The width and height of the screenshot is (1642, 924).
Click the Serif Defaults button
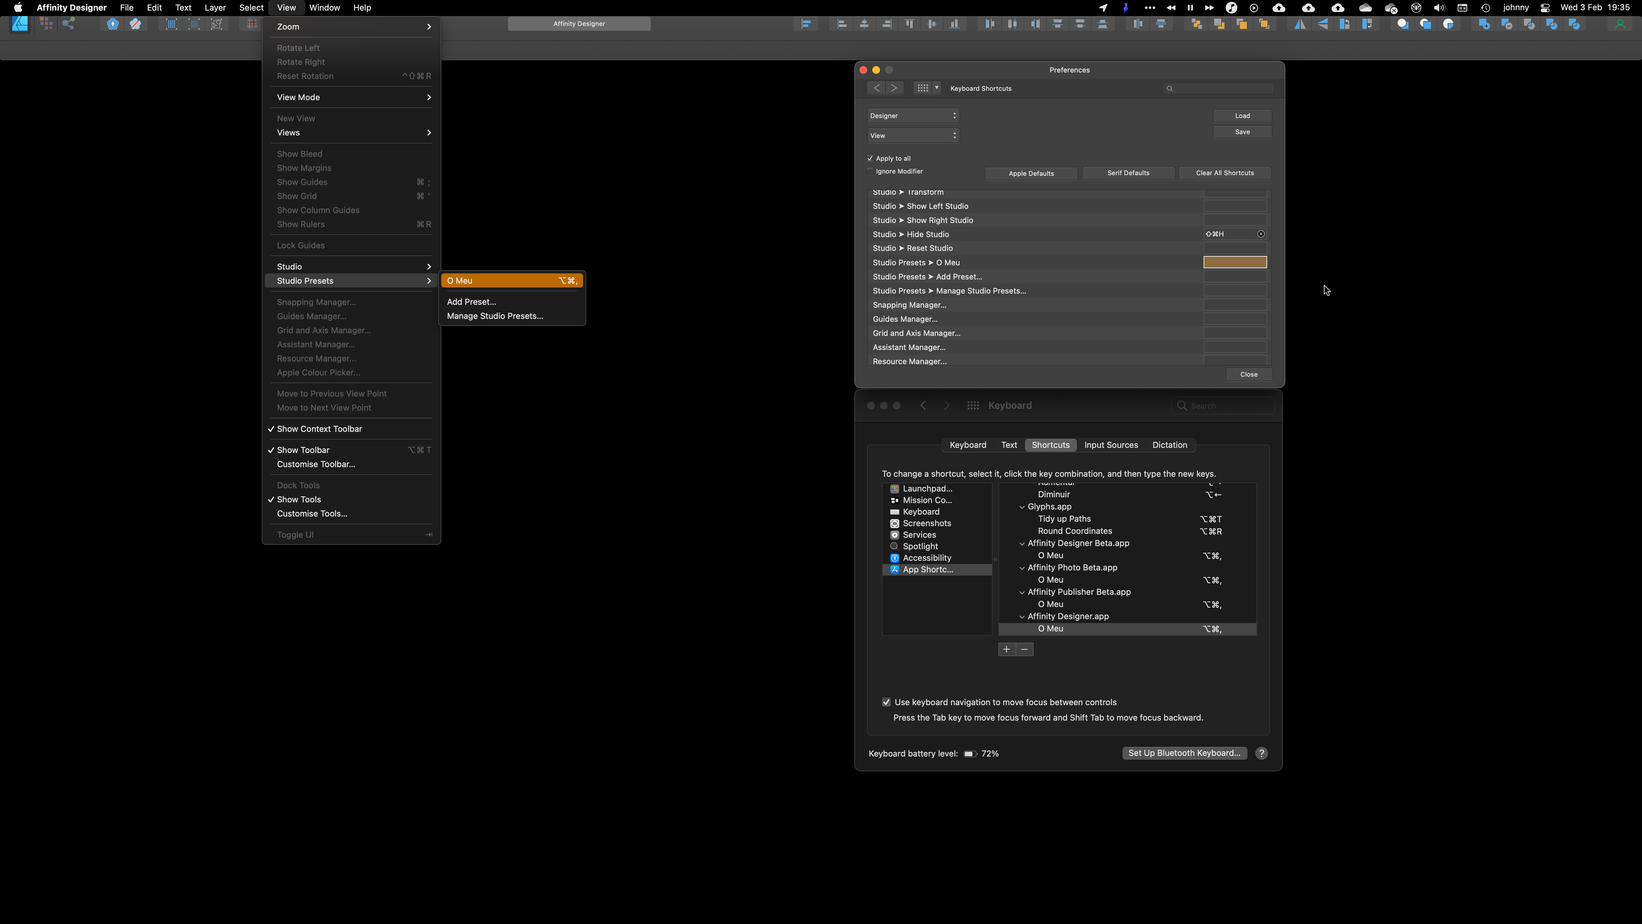[1128, 173]
